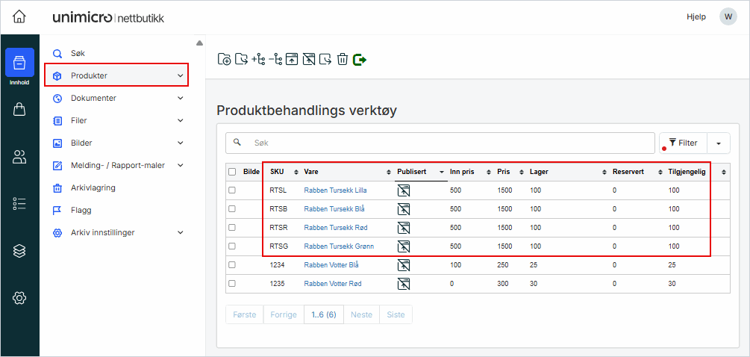Screen dimensions: 750x357
Task: Toggle the select-all checkbox in table header
Action: [x=232, y=172]
